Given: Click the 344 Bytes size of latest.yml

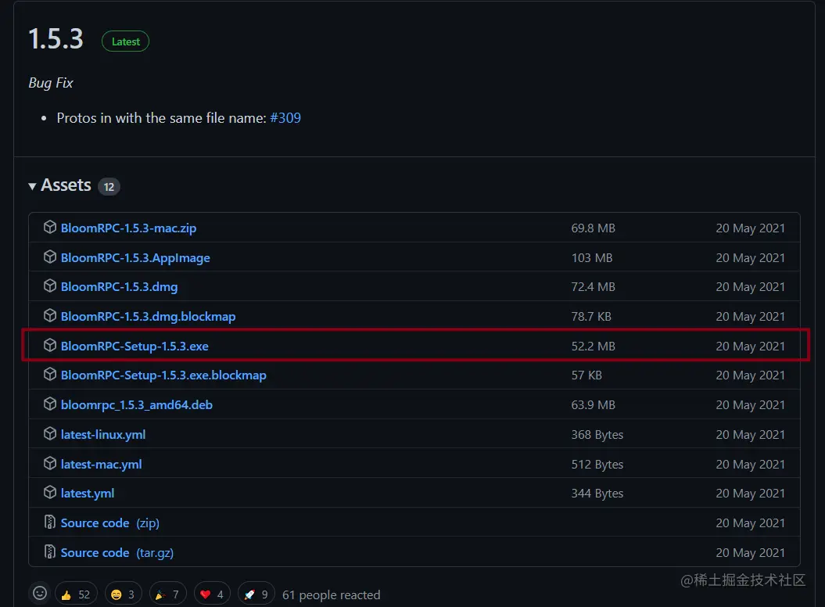Looking at the screenshot, I should (x=597, y=494).
